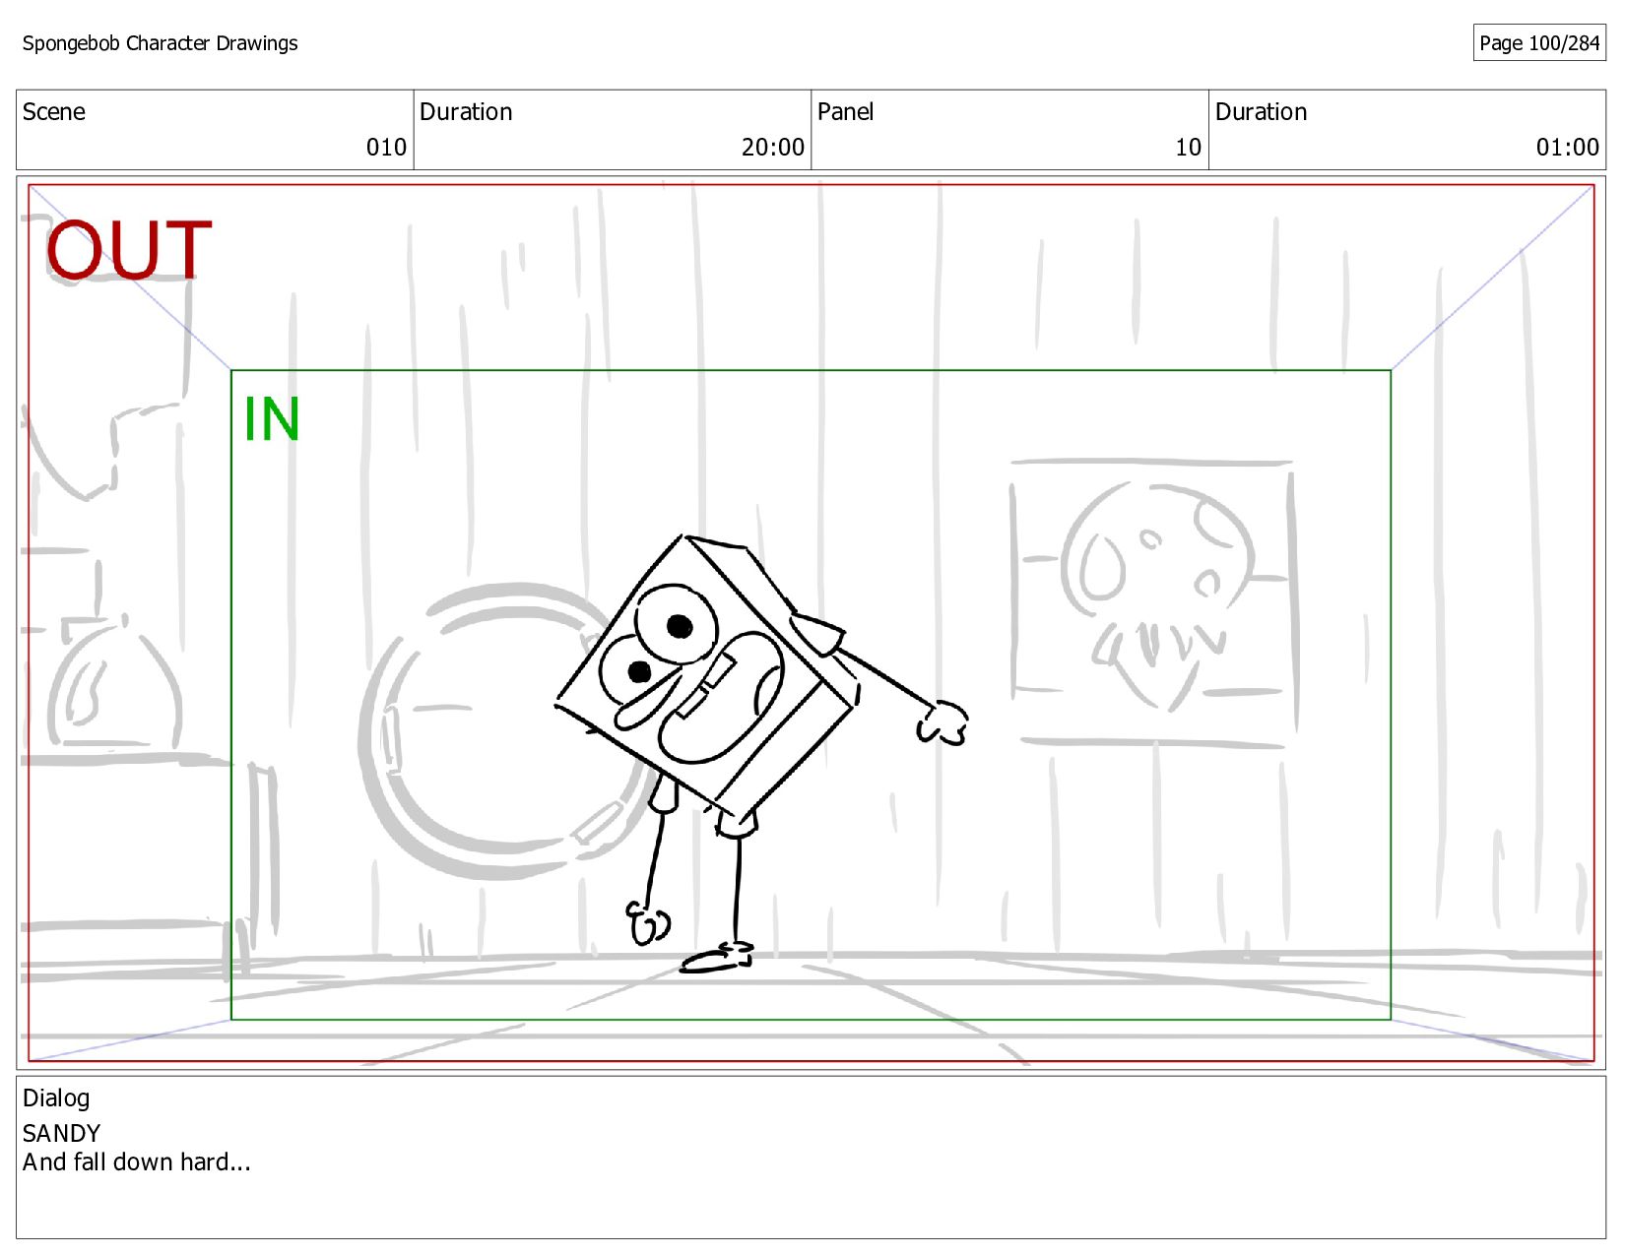
Task: Click the dialog line 'And fall down hard...'
Action: click(x=137, y=1162)
